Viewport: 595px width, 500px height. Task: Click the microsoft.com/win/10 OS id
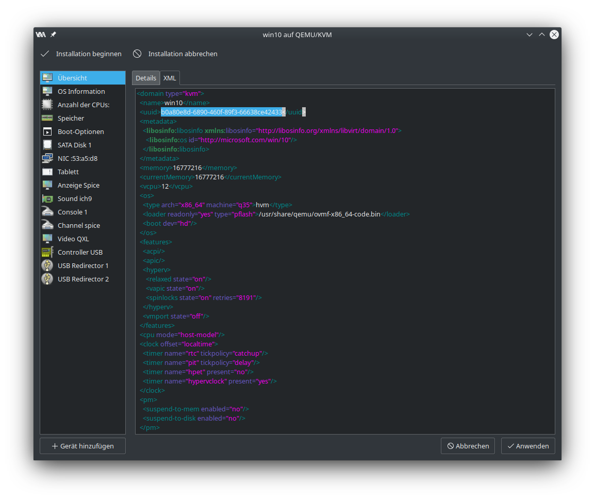click(x=245, y=140)
